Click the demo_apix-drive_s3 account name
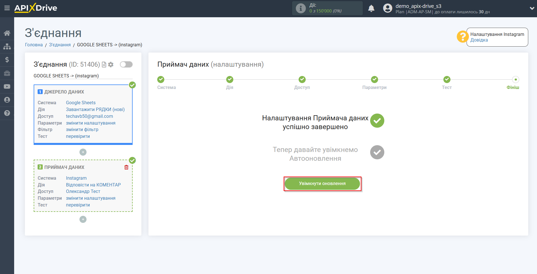 (418, 6)
